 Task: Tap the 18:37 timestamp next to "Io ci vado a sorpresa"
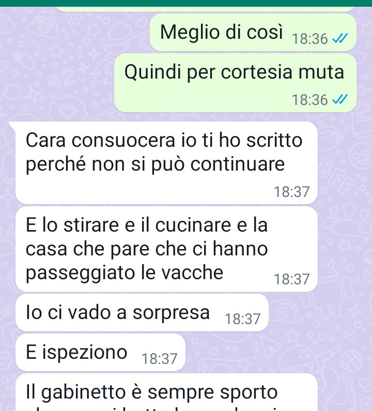(x=243, y=319)
